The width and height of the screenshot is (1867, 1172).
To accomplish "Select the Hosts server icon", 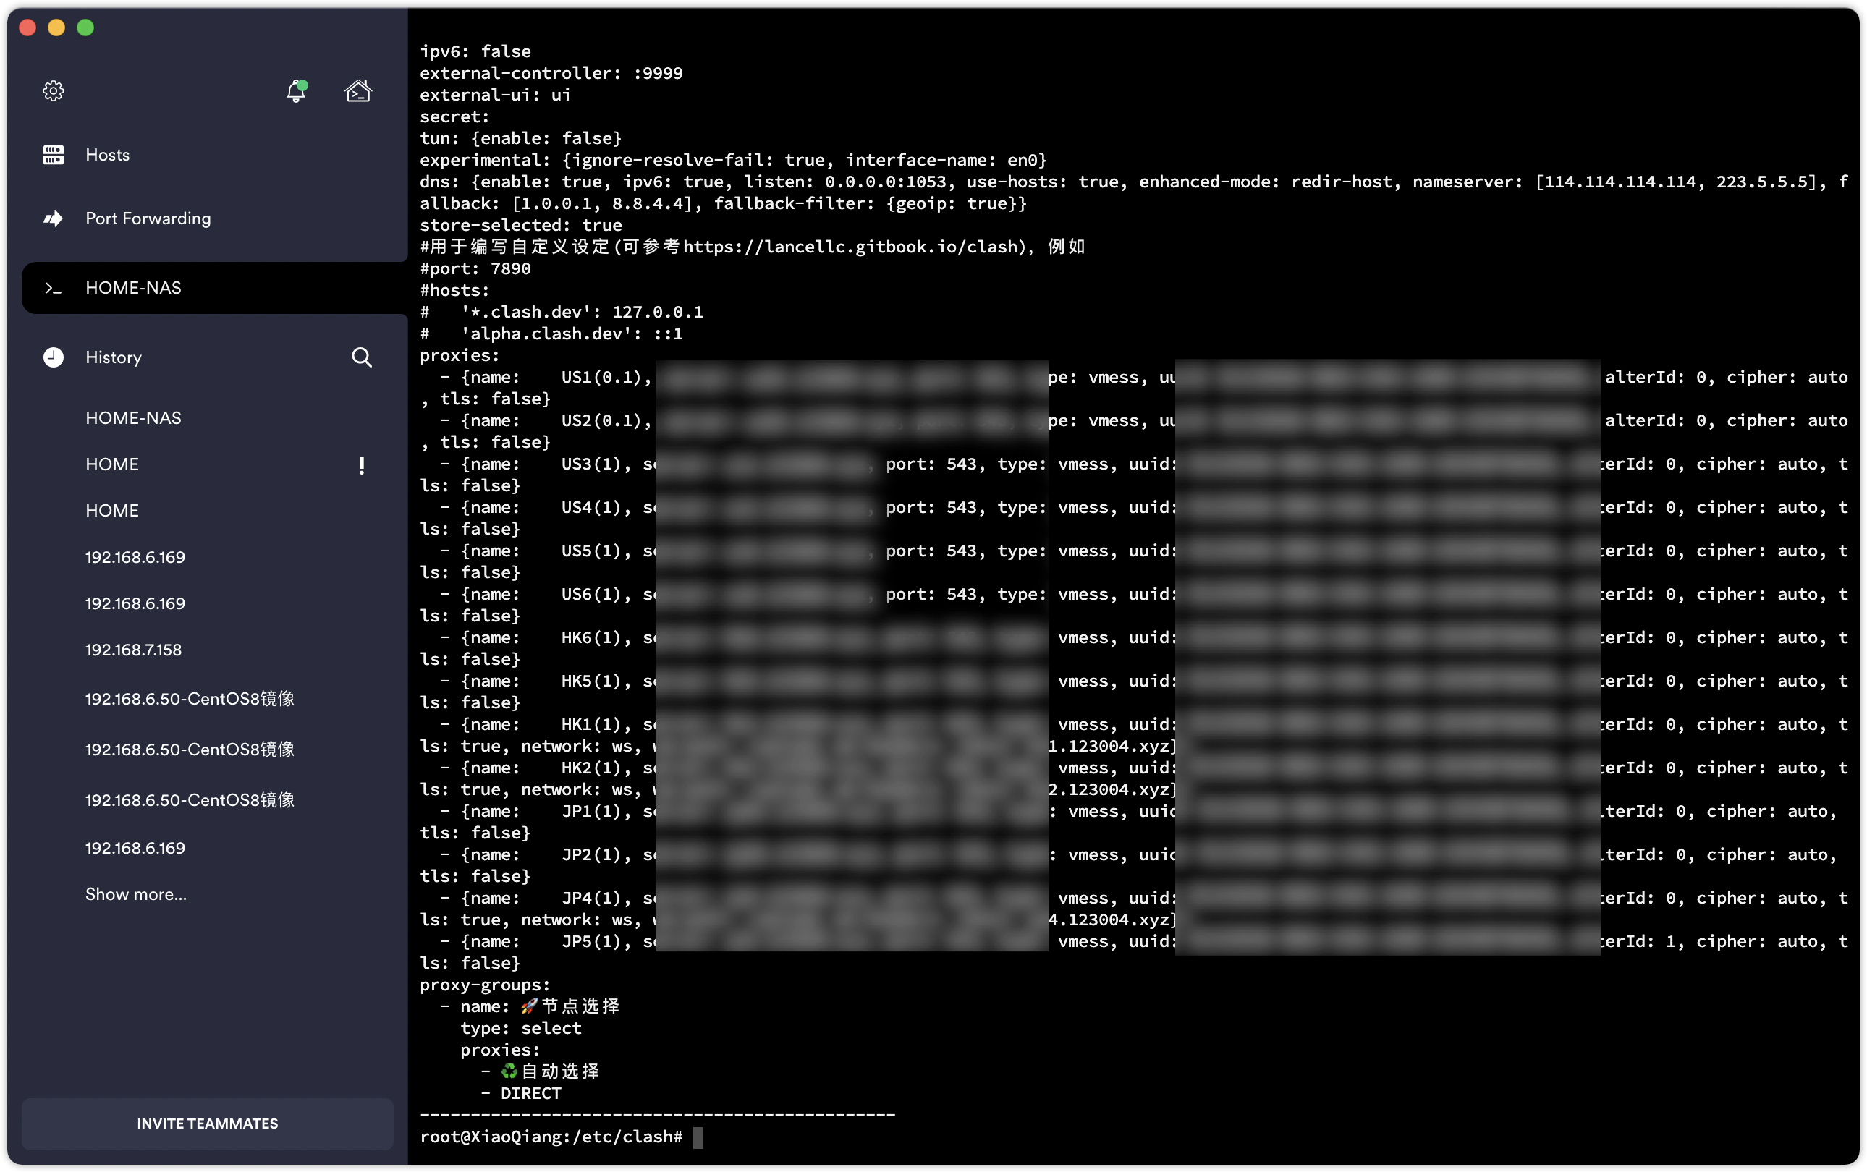I will (54, 154).
